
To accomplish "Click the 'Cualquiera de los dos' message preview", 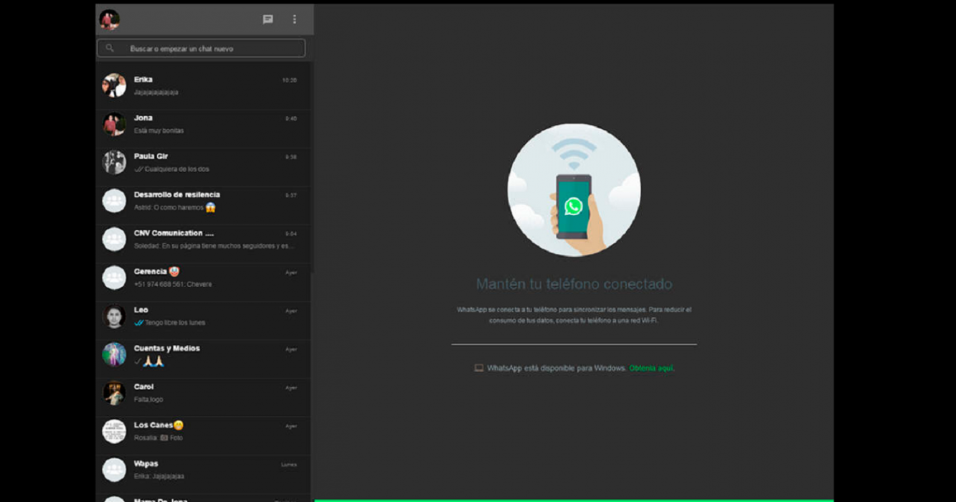I will (x=177, y=169).
